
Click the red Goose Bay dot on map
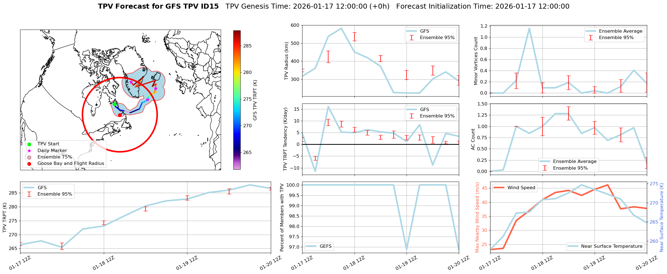click(x=120, y=115)
